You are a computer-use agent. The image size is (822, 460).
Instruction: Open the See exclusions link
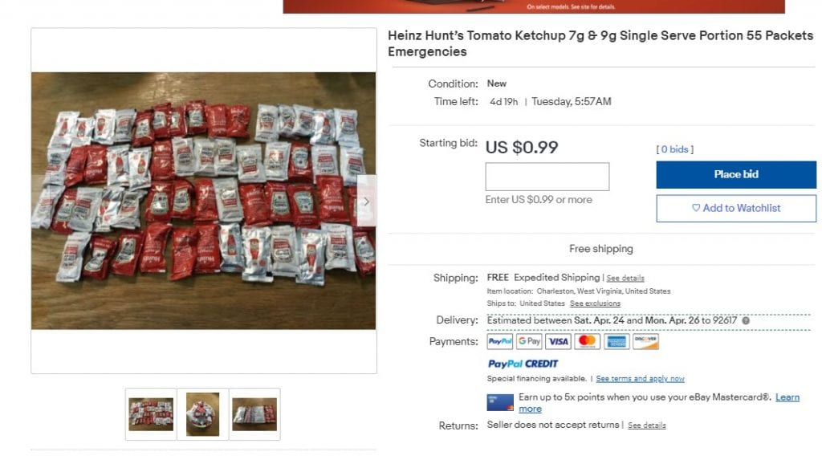595,303
